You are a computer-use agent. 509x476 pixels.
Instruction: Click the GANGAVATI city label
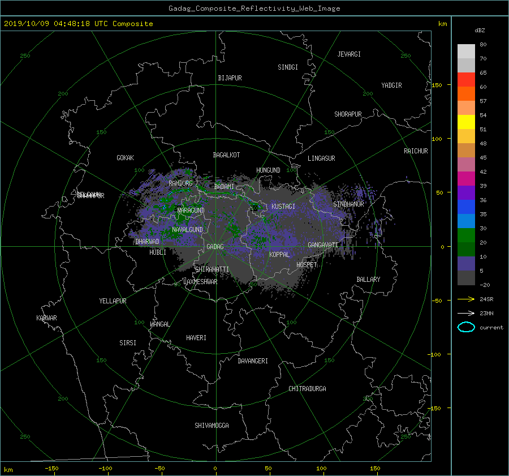(x=323, y=245)
